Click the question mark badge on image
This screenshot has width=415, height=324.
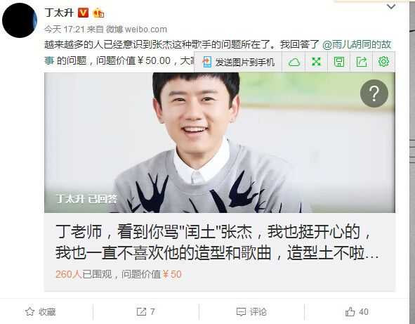coord(374,93)
